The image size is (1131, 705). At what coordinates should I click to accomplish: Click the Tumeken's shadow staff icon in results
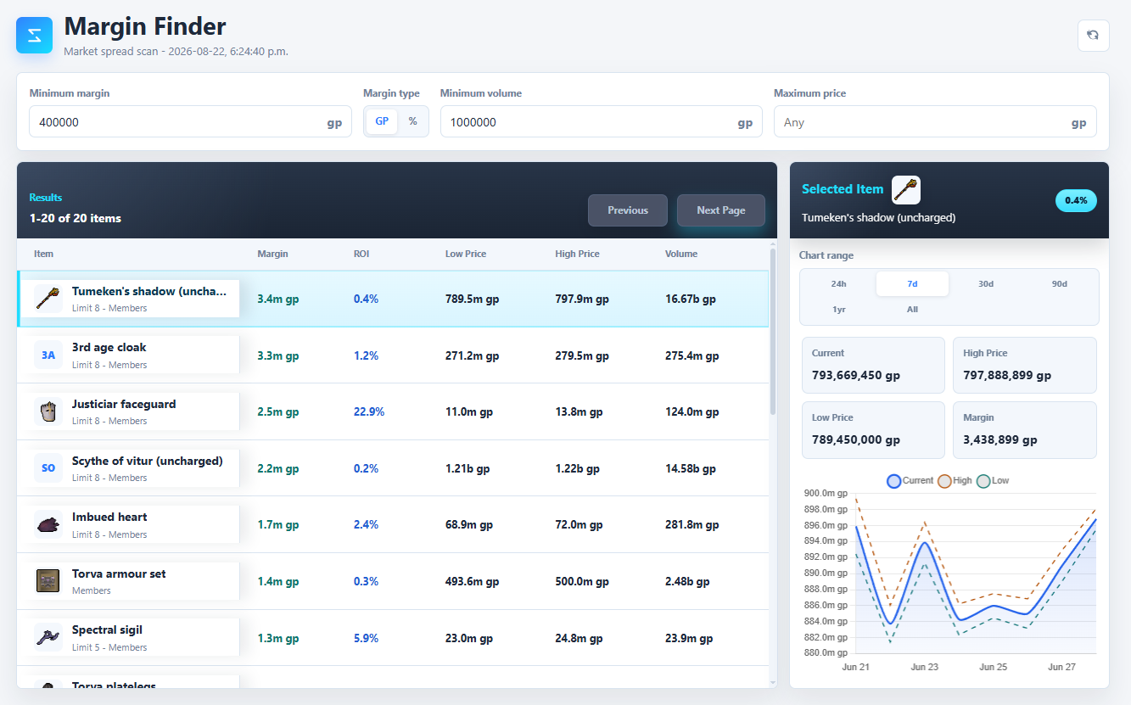pyautogui.click(x=48, y=299)
